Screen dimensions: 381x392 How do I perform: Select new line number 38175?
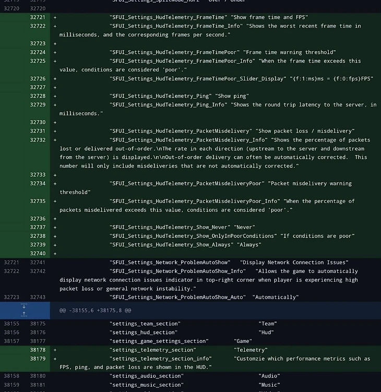pyautogui.click(x=38, y=324)
